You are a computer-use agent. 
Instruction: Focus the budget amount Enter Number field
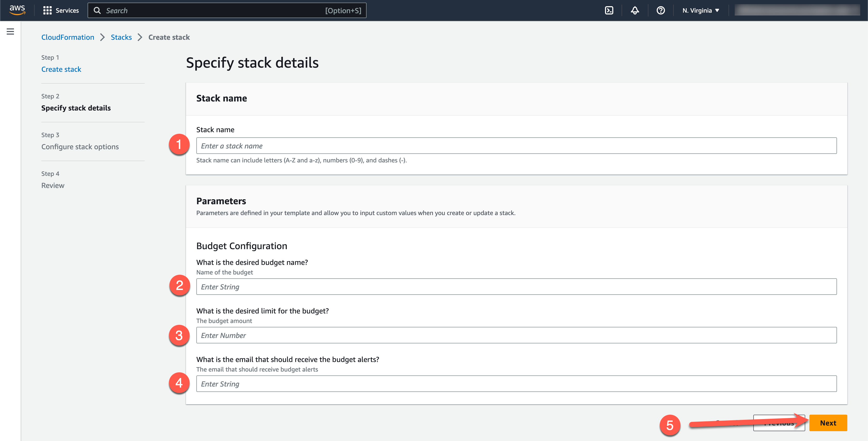(516, 335)
